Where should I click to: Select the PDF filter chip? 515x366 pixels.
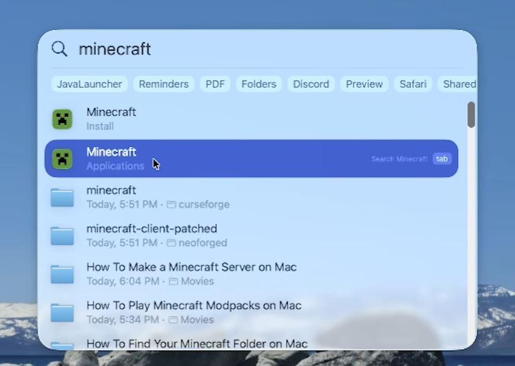pyautogui.click(x=215, y=84)
